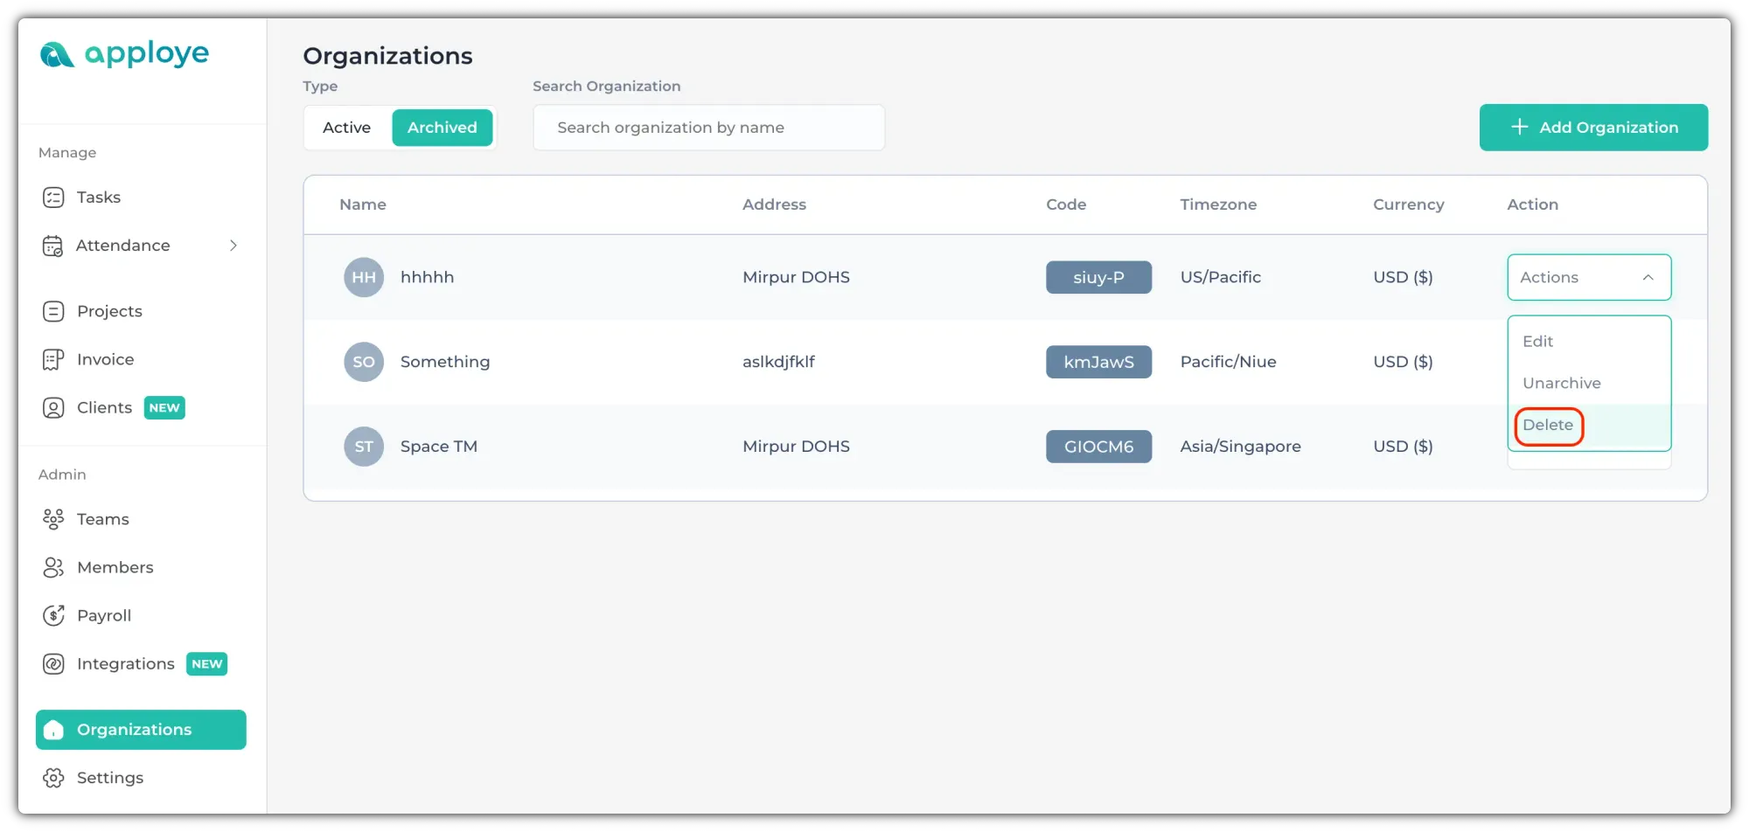This screenshot has height=832, width=1749.
Task: Expand the Attendance submenu chevron
Action: click(x=233, y=246)
